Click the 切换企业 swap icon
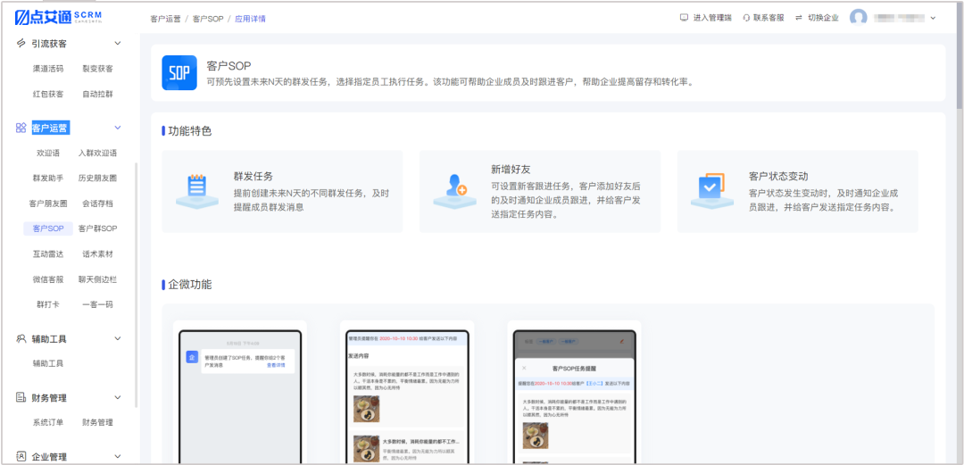This screenshot has width=964, height=465. point(799,18)
